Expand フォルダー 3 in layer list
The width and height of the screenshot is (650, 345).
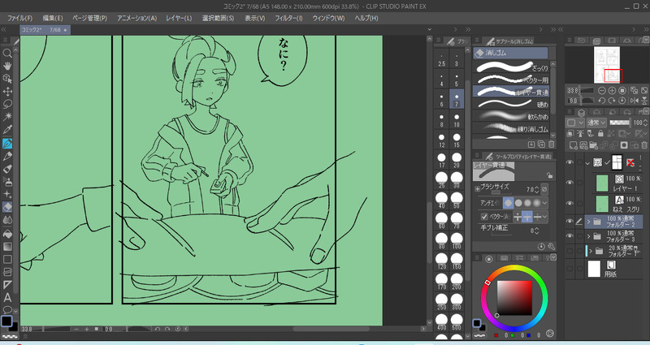tap(588, 236)
